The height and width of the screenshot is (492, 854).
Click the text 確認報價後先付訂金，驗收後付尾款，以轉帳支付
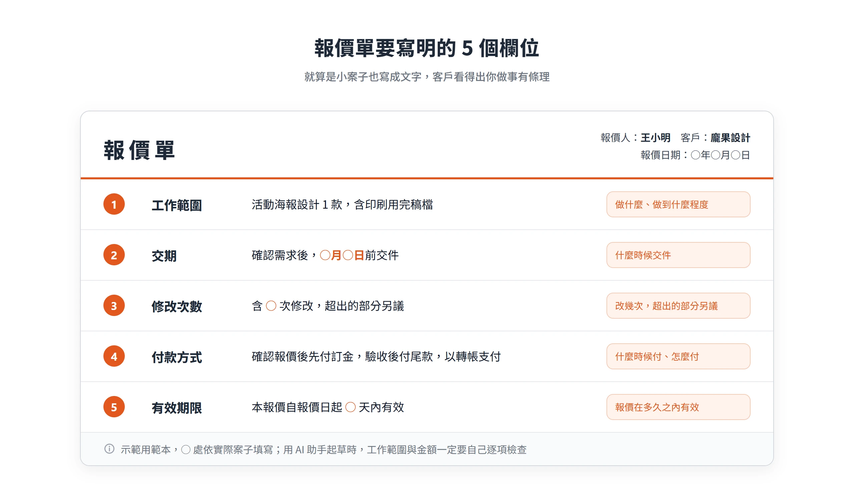pos(376,356)
